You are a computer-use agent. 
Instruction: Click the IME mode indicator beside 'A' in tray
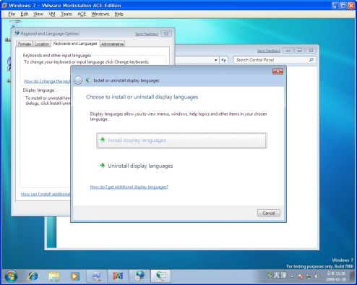point(283,276)
